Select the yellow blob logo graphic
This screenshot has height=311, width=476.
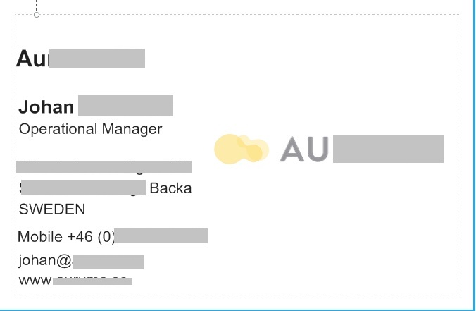coord(242,149)
